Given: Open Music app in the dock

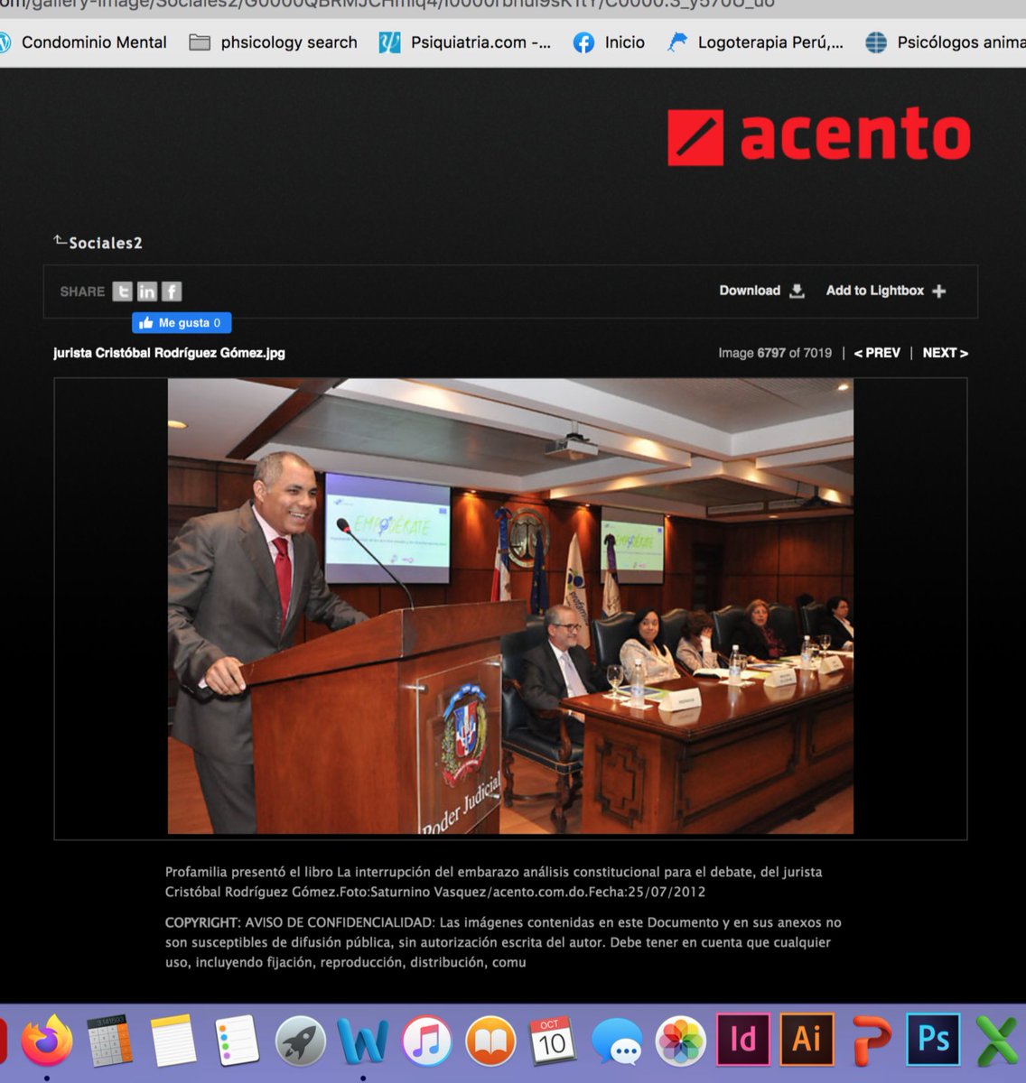Looking at the screenshot, I should coord(426,1041).
